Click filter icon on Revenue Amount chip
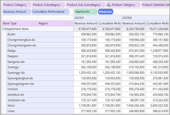This screenshot has width=170, height=115. 28,12
